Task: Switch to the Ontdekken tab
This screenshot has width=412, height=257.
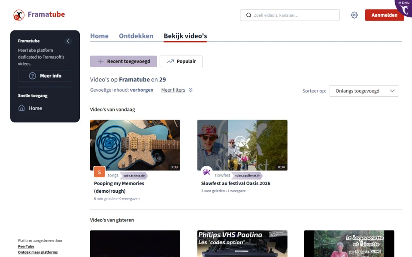Action: 136,36
